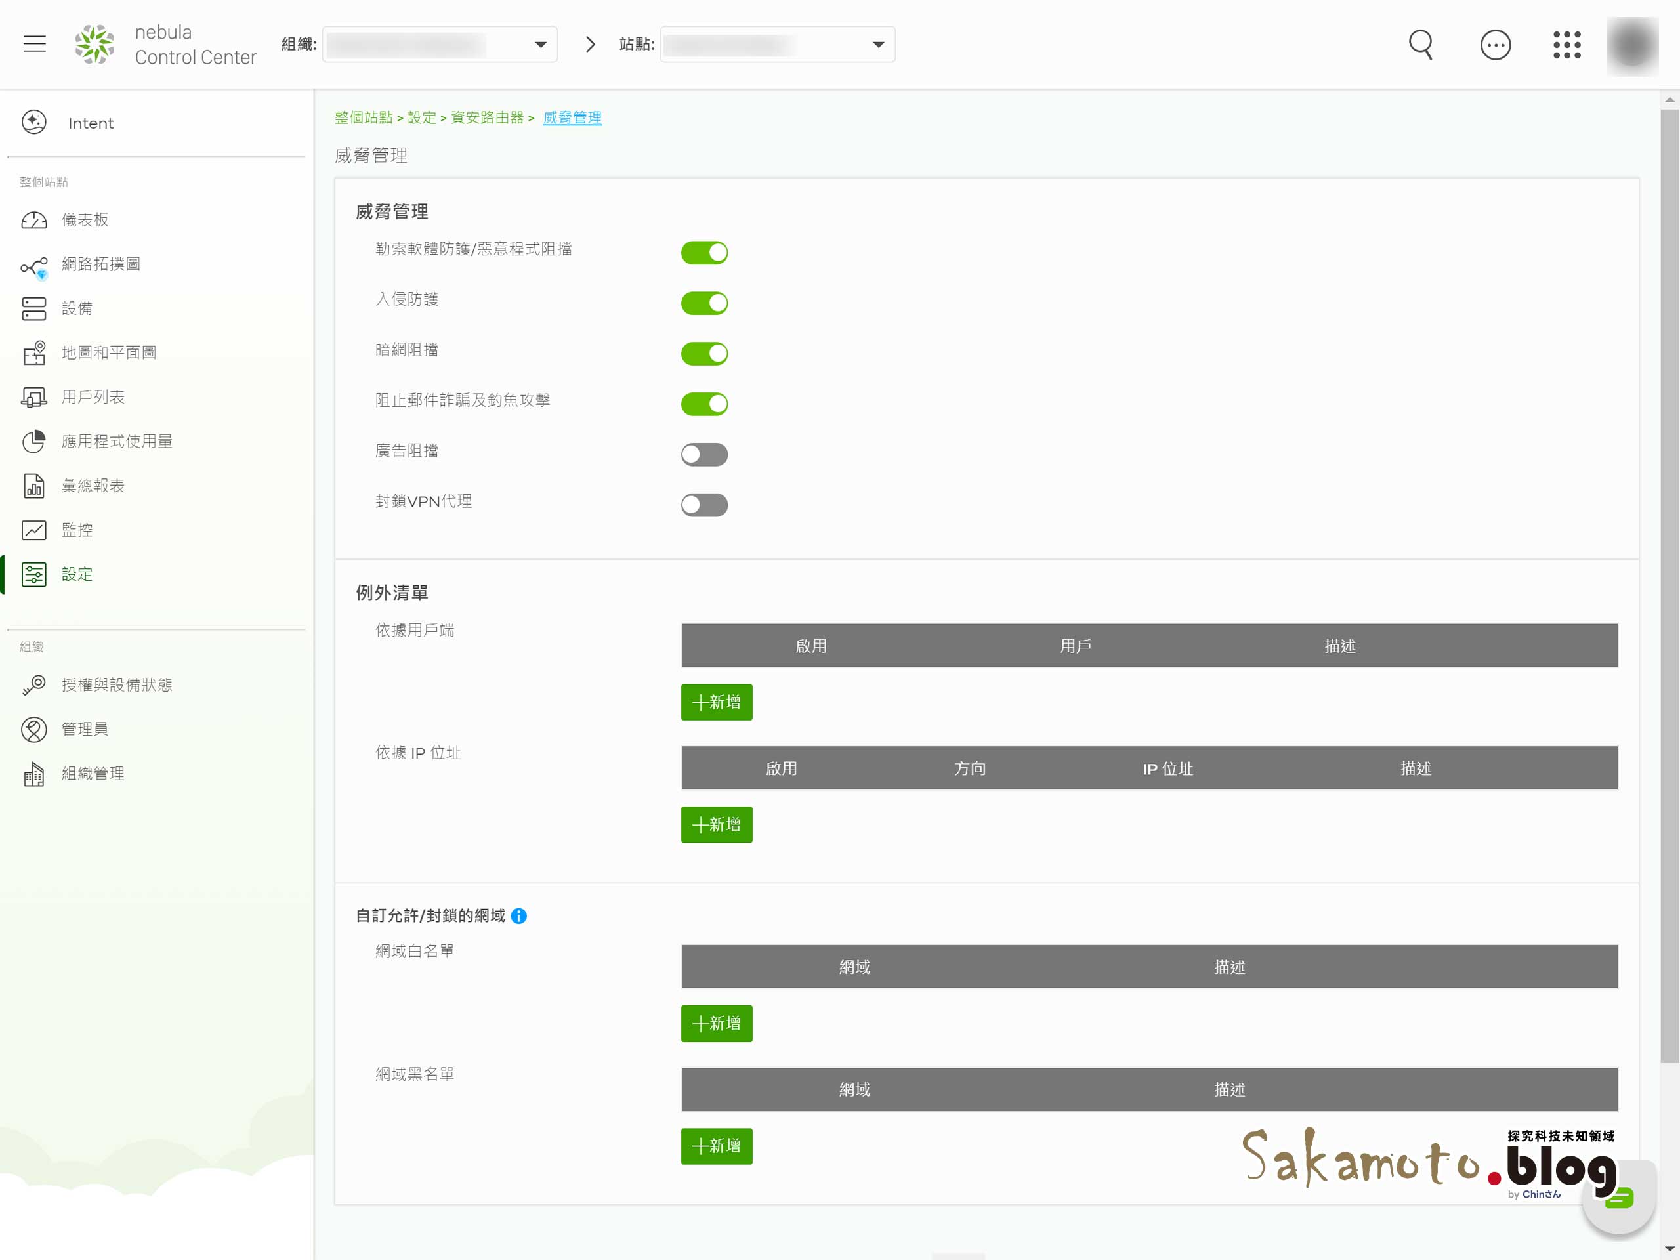
Task: Click the 設備 devices icon
Action: 34,308
